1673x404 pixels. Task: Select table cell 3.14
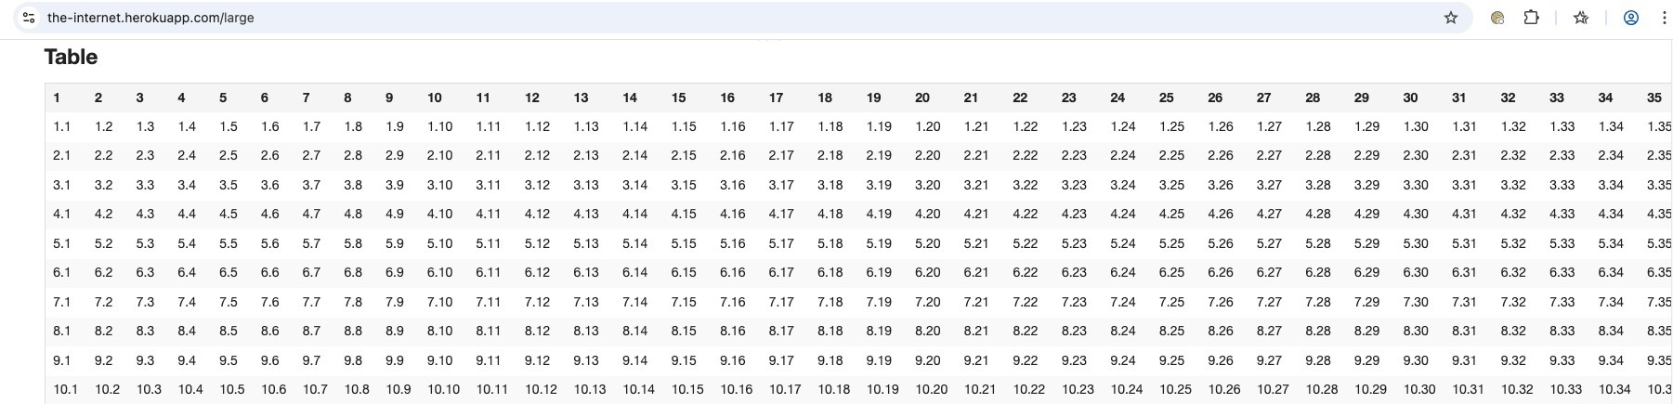635,185
